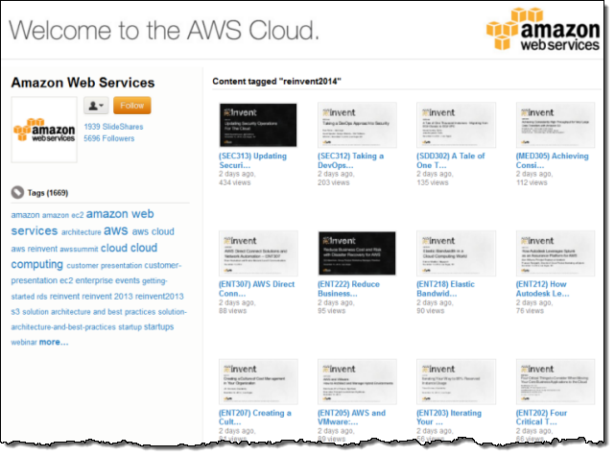Click the '135 views' count text
Viewport: 615px width, 456px height.
click(432, 182)
